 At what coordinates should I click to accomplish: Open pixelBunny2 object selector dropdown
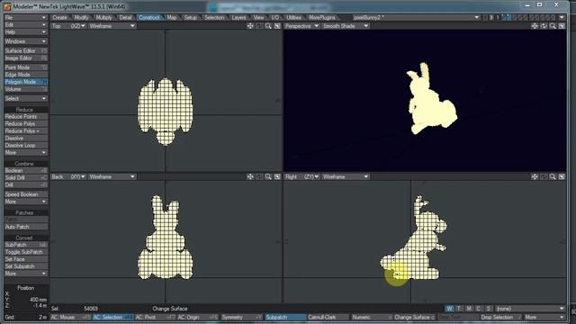pyautogui.click(x=416, y=17)
